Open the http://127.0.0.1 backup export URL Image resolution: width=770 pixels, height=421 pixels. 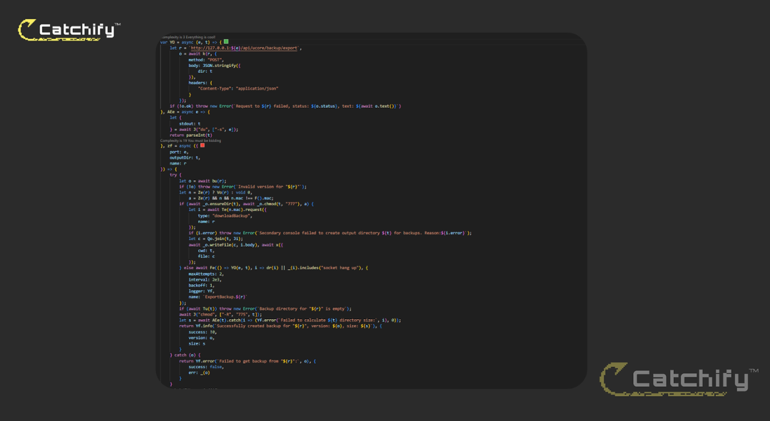point(244,48)
